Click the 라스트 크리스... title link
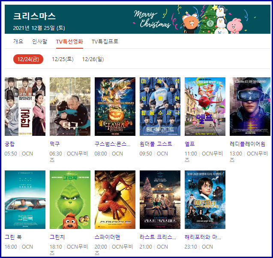 coord(158,237)
